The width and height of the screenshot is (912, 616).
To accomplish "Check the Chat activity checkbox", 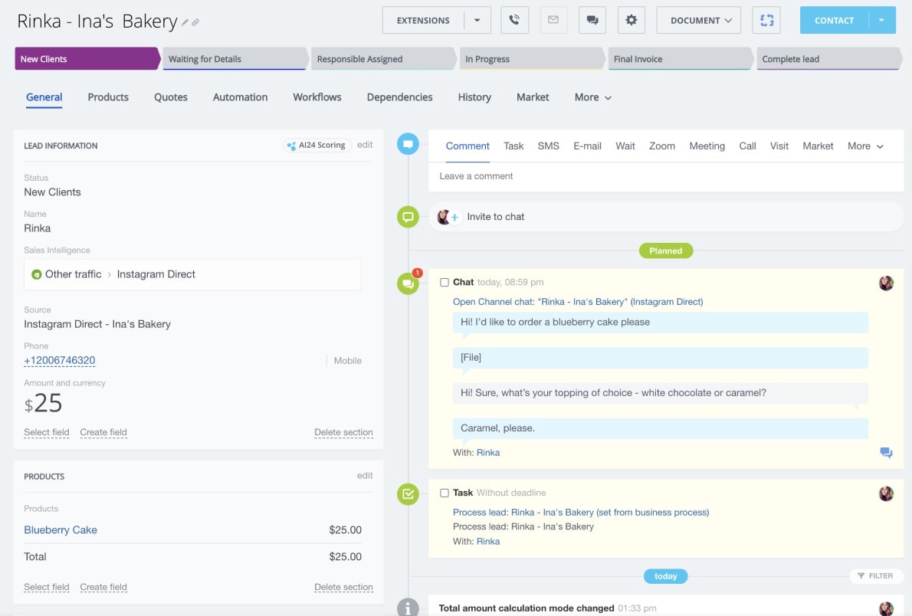I will click(445, 283).
